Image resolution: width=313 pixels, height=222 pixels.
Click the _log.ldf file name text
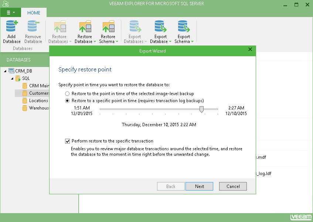264,174
